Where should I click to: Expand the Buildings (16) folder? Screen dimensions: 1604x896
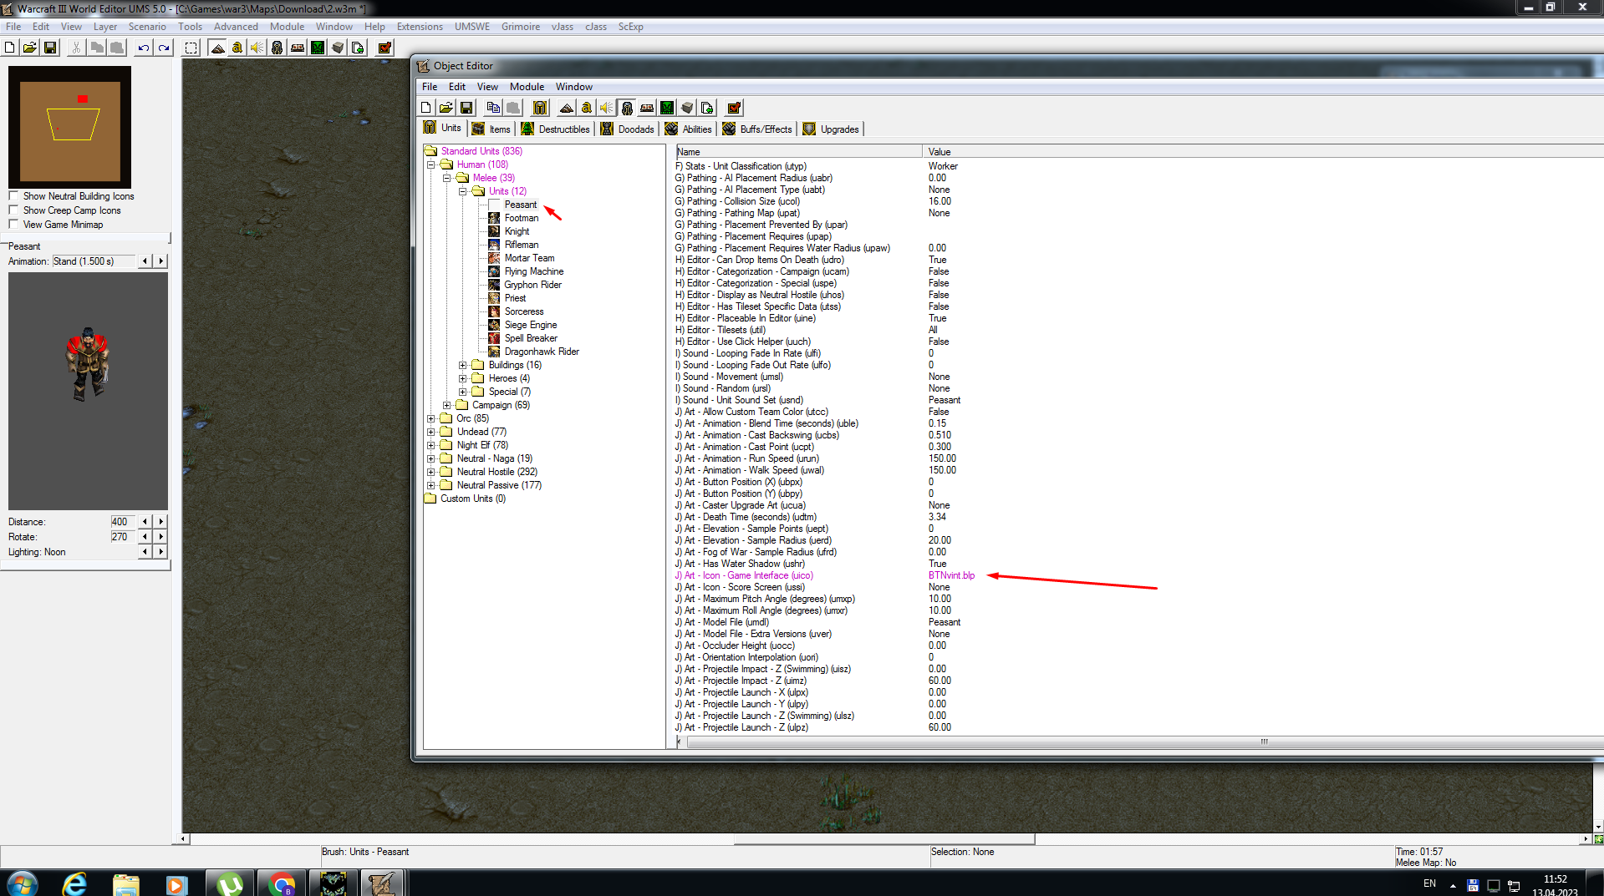(x=463, y=365)
